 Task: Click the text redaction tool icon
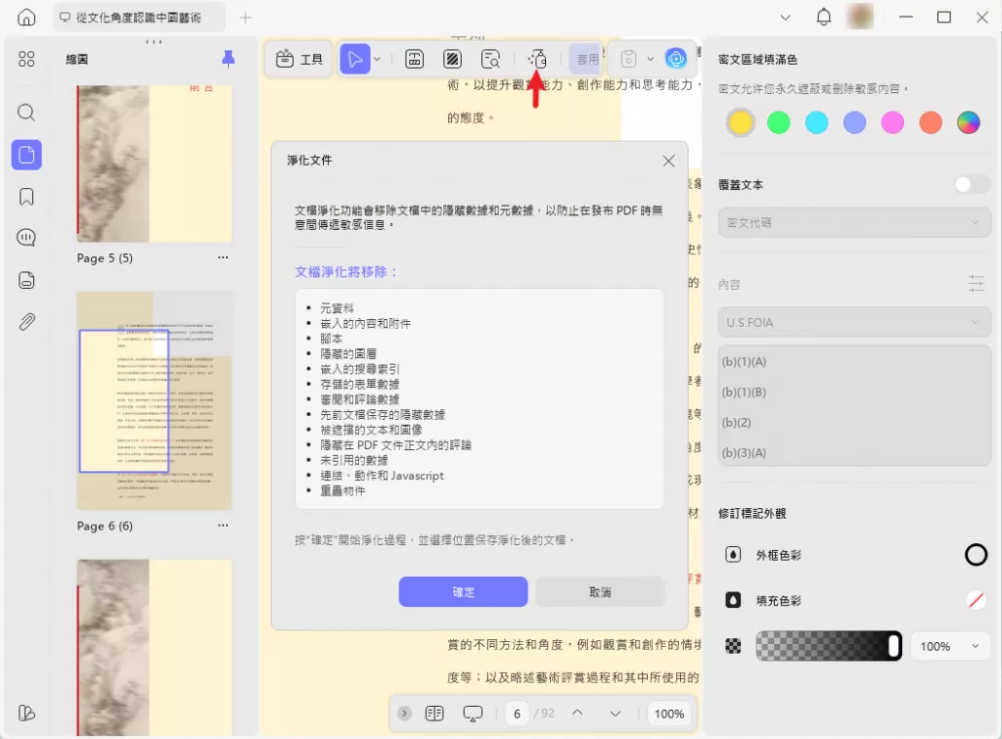click(414, 59)
